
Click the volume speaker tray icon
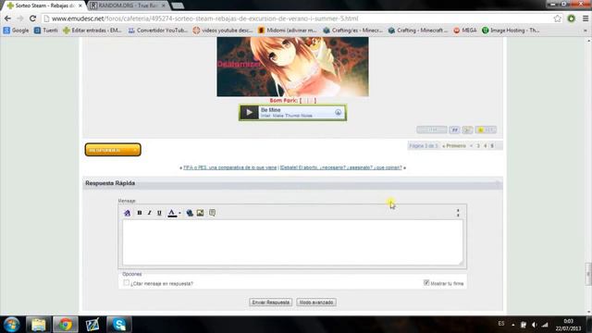coord(534,325)
